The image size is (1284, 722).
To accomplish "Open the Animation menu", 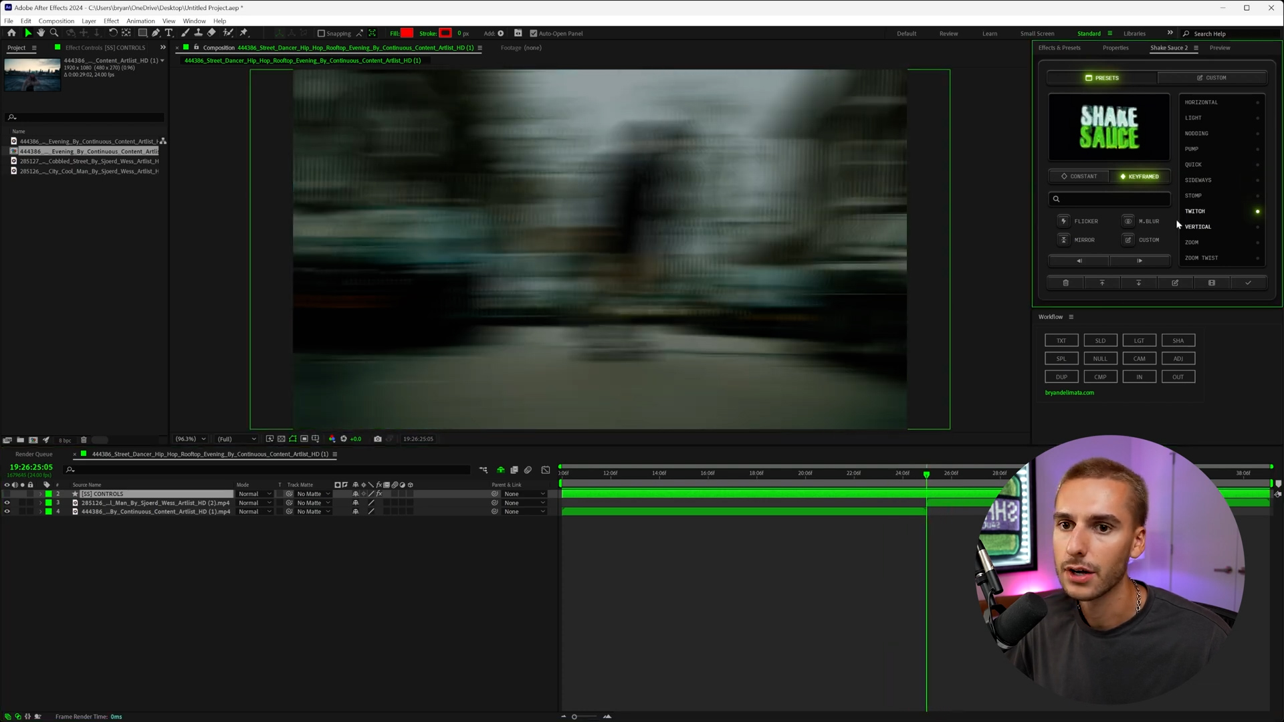I will click(140, 21).
